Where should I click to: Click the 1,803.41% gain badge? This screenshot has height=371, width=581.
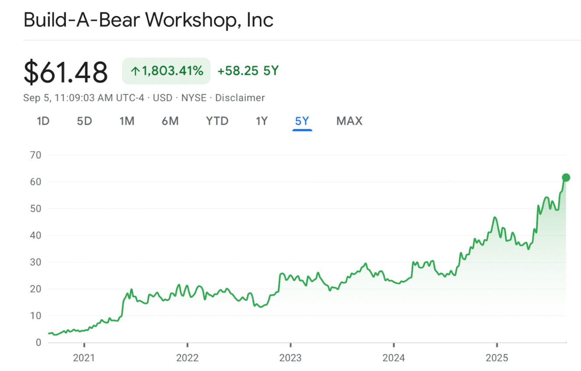[166, 71]
